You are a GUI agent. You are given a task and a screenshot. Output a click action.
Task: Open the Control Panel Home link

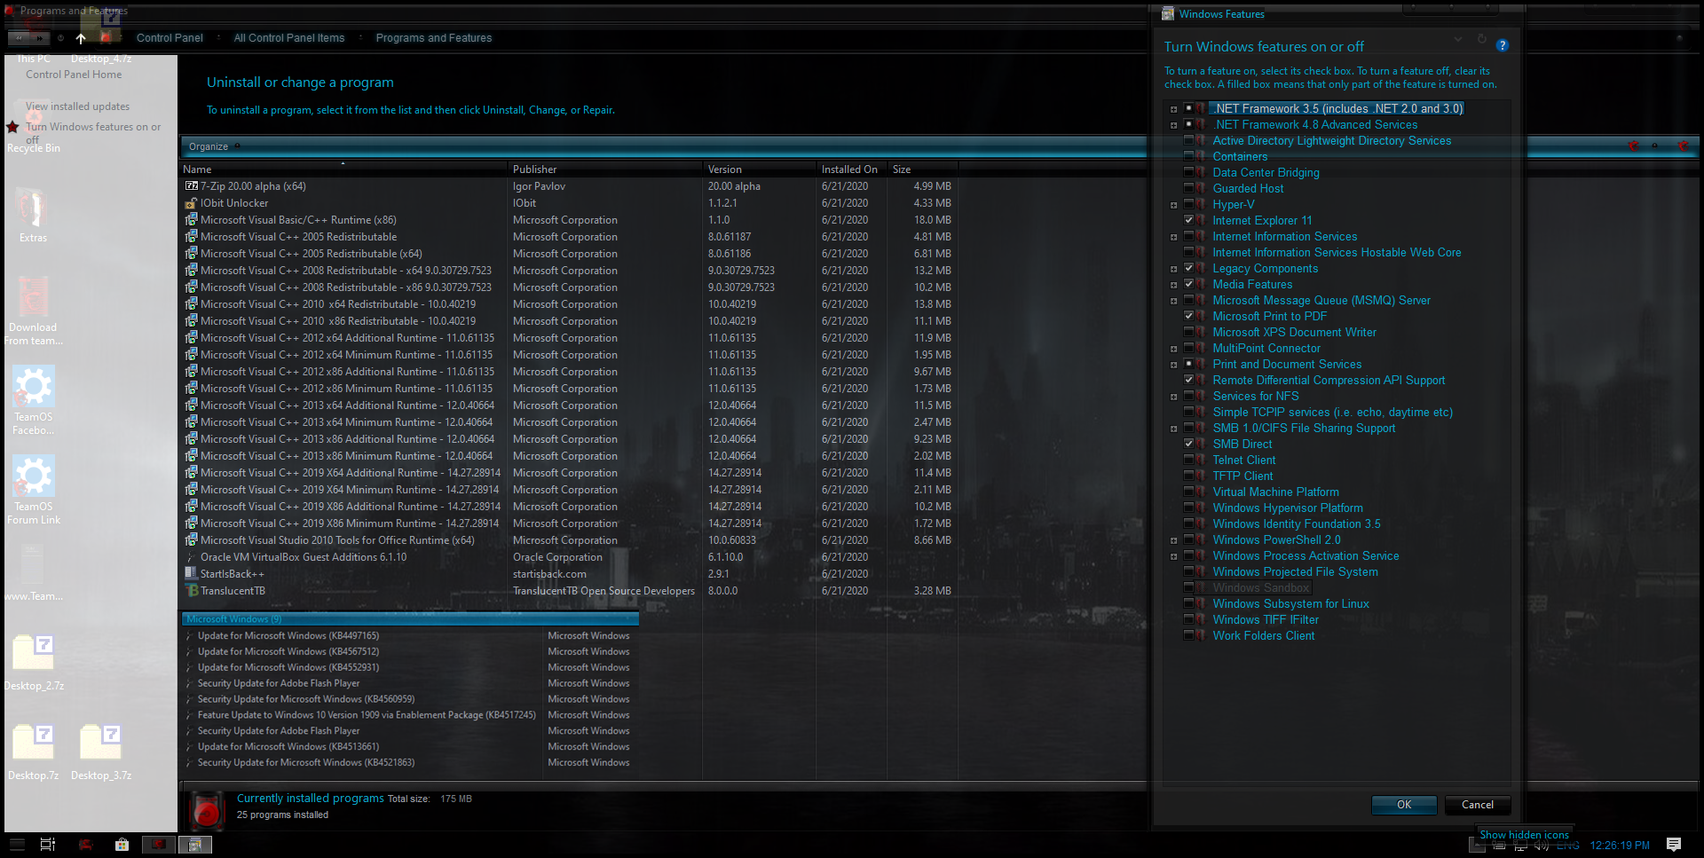tap(74, 75)
